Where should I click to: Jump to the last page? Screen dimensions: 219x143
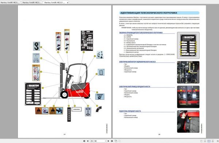click(x=112, y=141)
